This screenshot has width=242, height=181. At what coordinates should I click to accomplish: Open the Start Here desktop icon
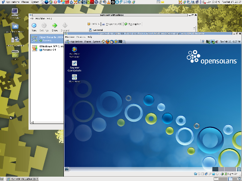click(75, 78)
